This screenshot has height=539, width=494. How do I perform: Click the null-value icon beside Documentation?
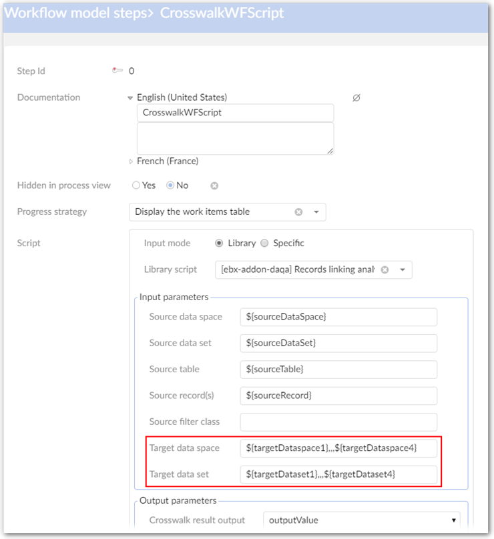(x=356, y=97)
